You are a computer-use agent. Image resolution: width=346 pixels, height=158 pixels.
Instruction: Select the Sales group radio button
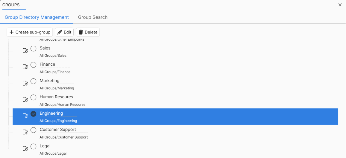(34, 48)
